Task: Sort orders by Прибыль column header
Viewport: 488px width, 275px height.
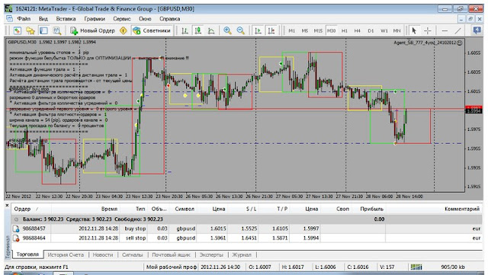Action: 371,209
